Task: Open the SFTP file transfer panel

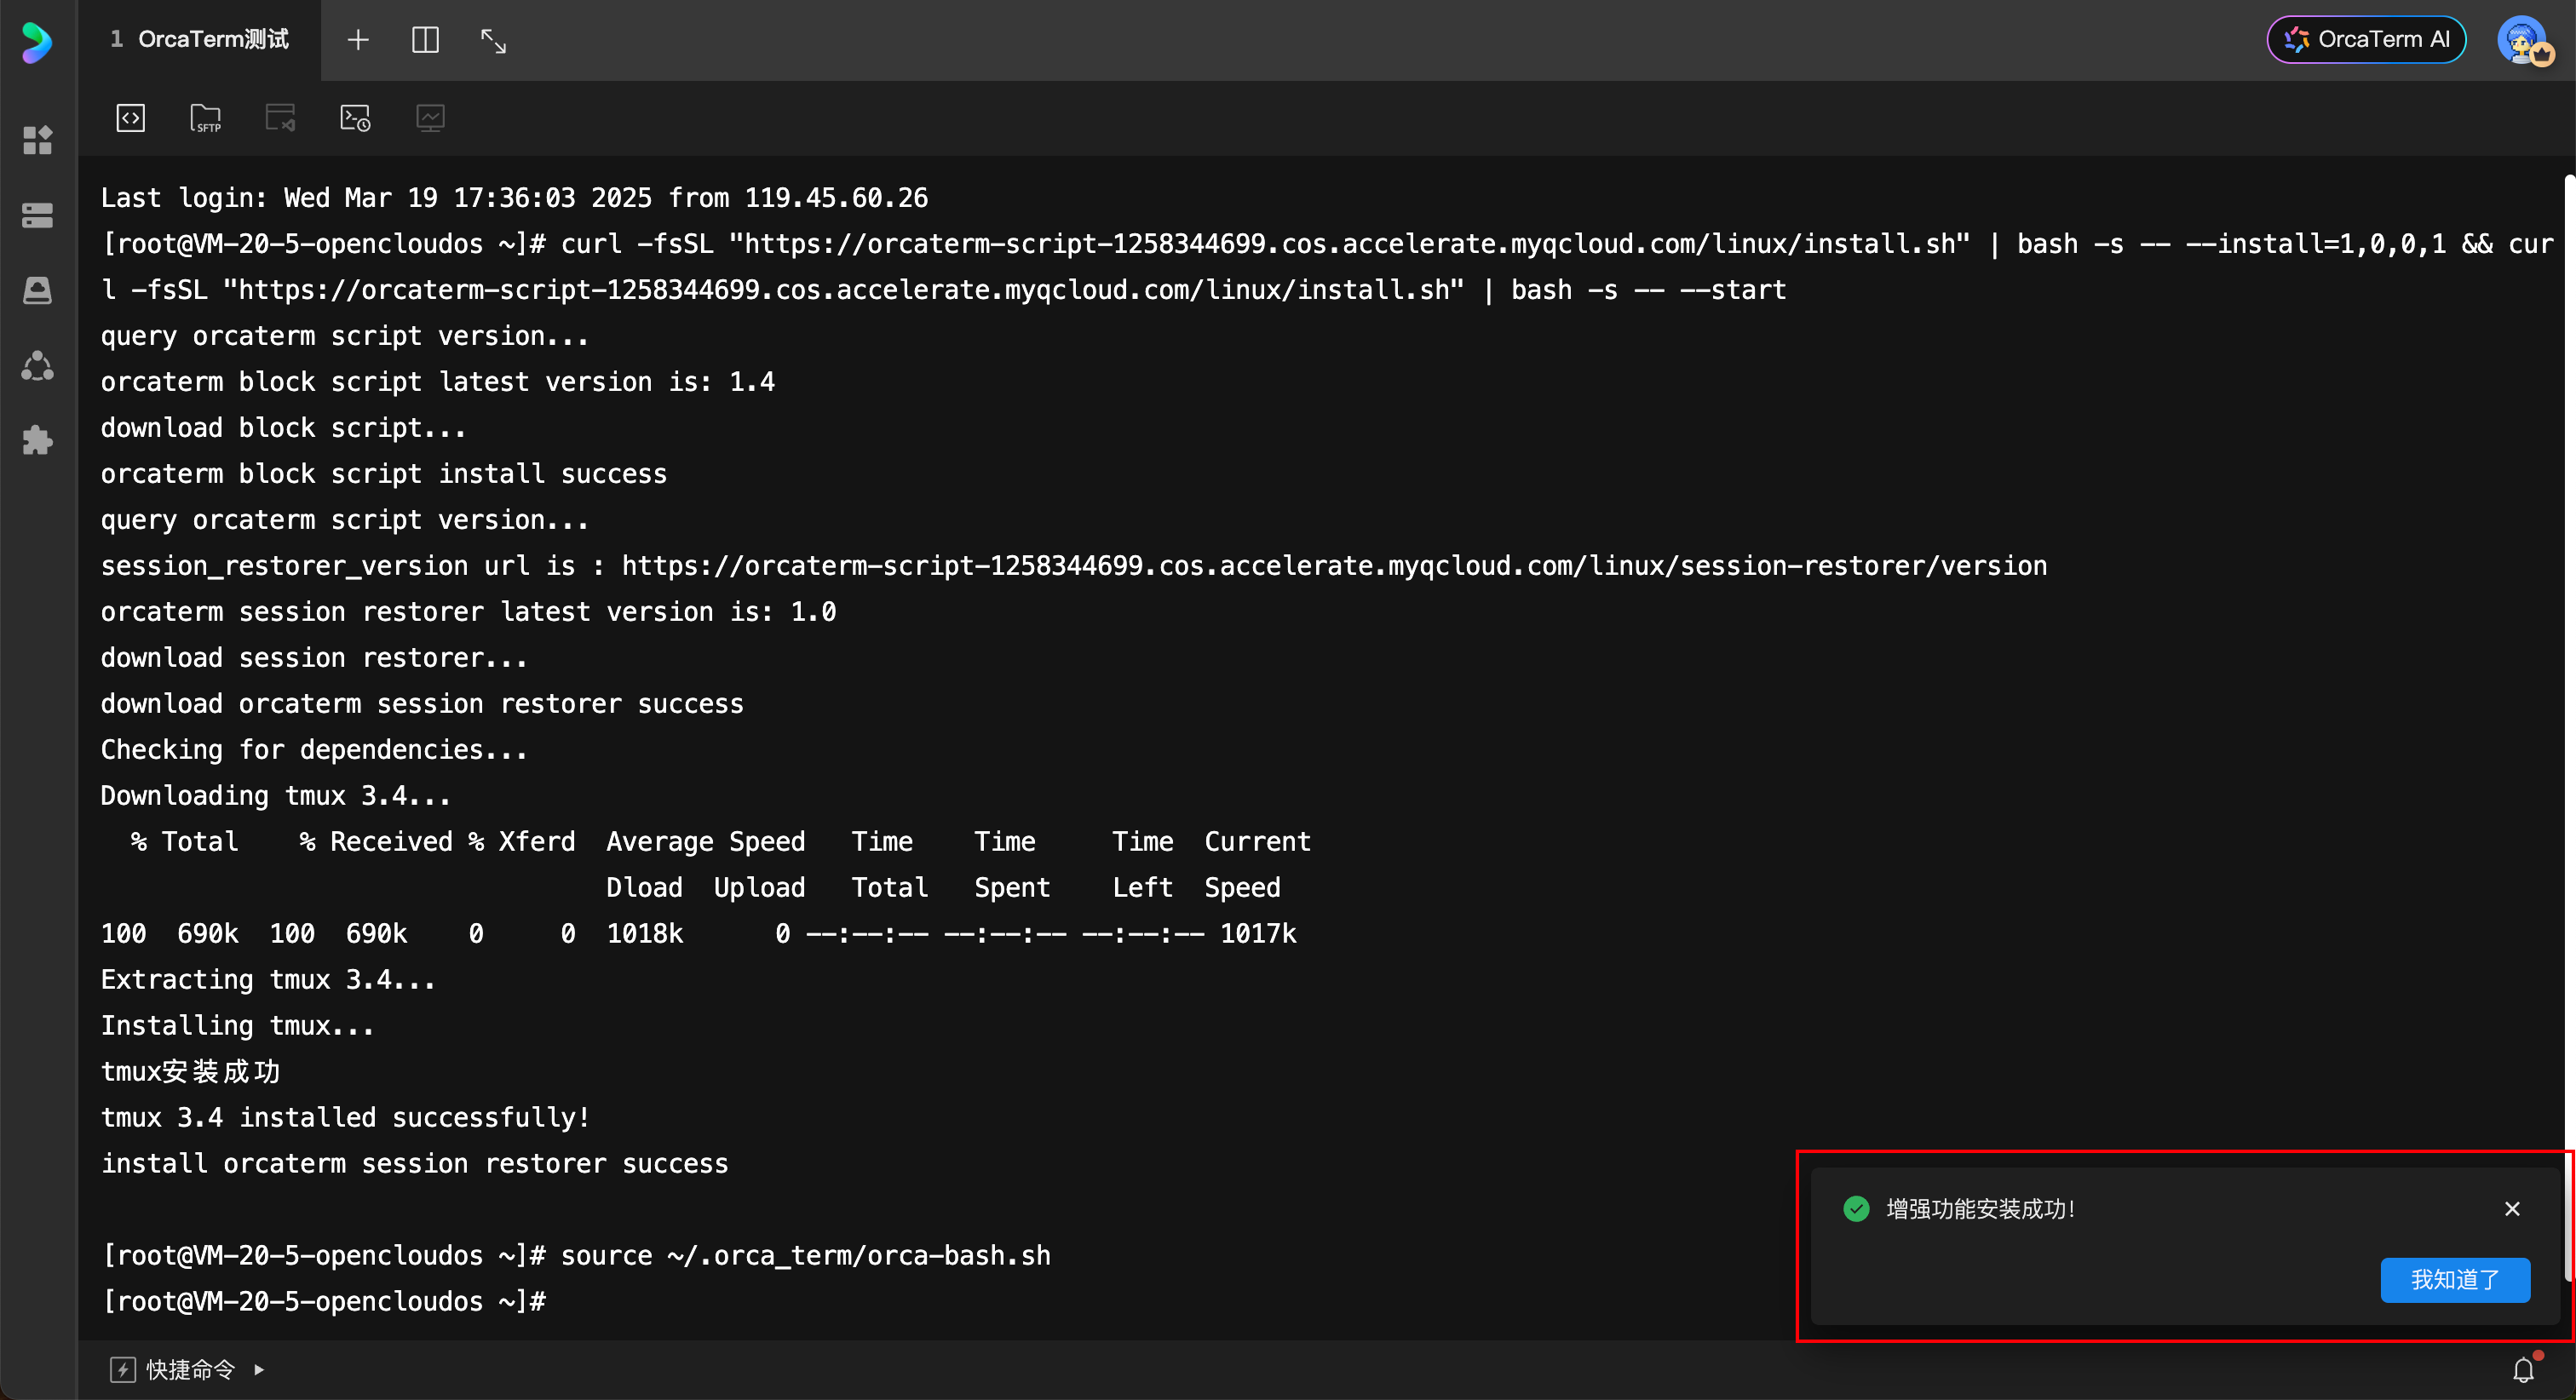Action: click(205, 118)
